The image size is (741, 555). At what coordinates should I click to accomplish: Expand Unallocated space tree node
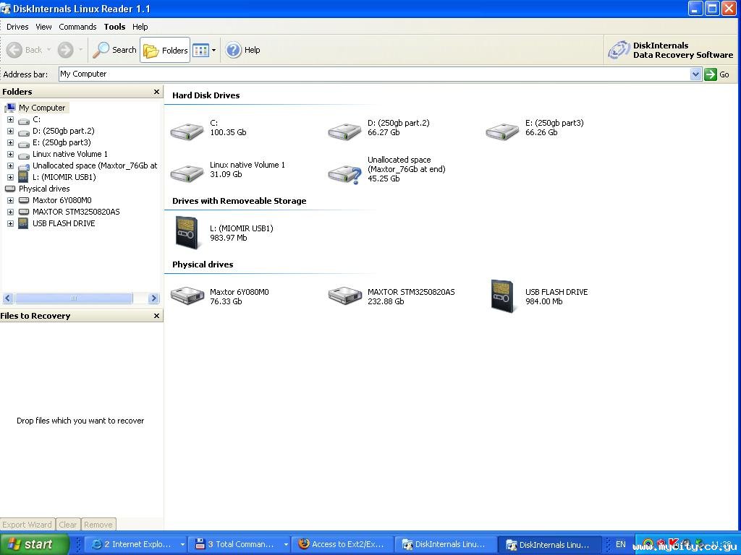click(x=10, y=165)
